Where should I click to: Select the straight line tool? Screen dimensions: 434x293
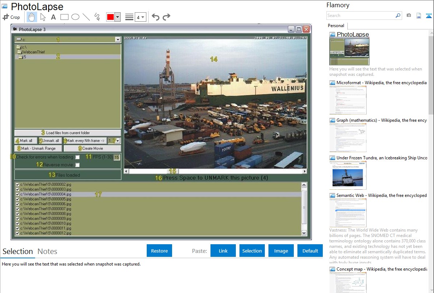(x=86, y=17)
